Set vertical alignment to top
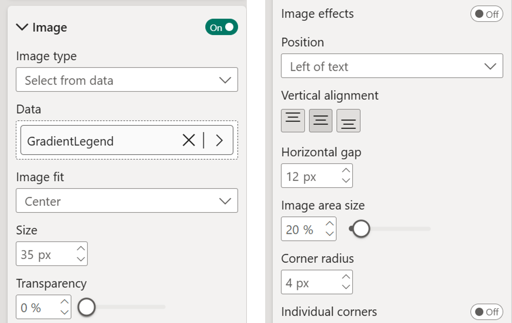The height and width of the screenshot is (323, 512). click(x=293, y=121)
